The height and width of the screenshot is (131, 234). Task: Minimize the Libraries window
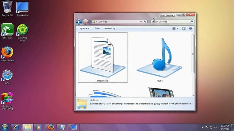179,15
